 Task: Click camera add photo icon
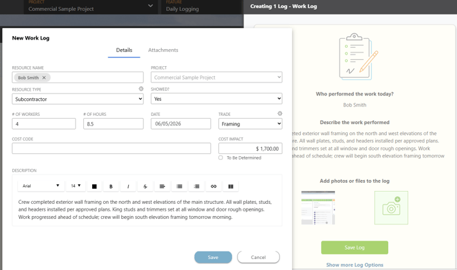pyautogui.click(x=391, y=208)
